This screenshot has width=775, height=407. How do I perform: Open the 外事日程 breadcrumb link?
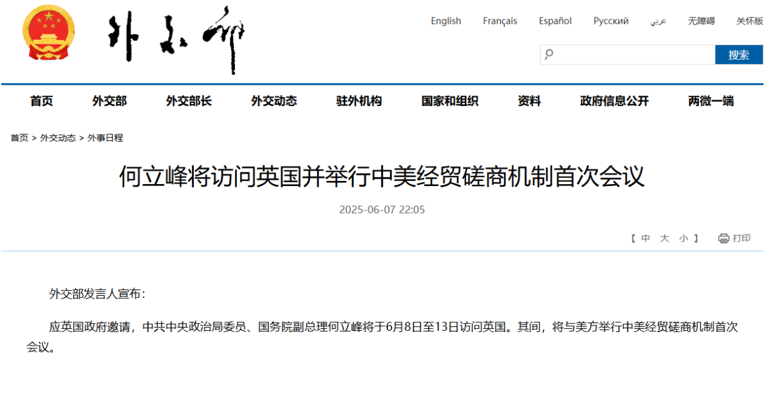[105, 138]
